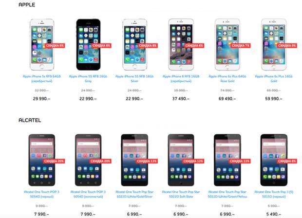Open the Alcatel One Touch Pop Star 5022D Soft Slate link
Image resolution: width=302 pixels, height=218 pixels.
(181, 194)
